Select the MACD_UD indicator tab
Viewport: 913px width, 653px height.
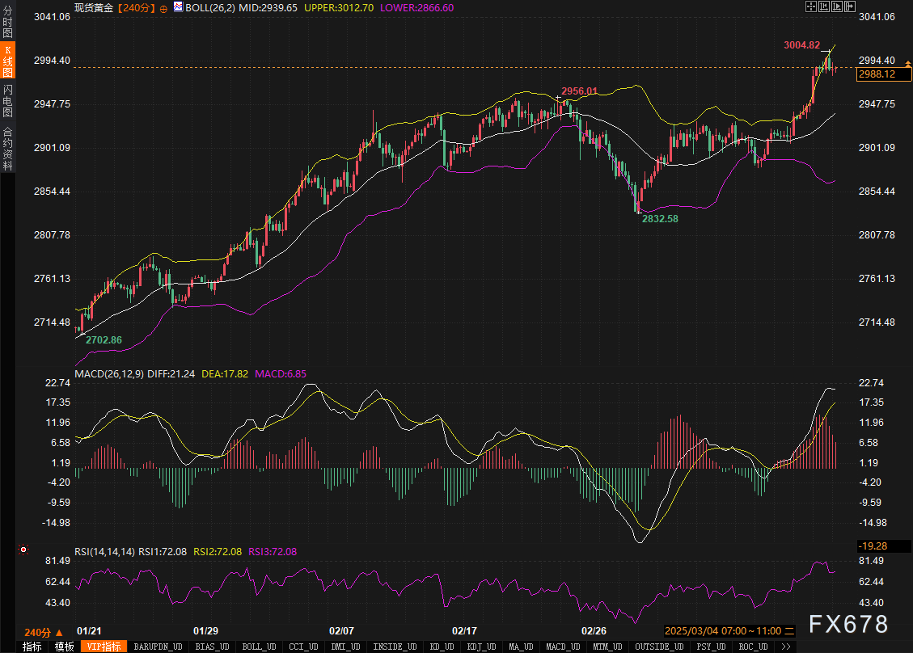tap(561, 647)
